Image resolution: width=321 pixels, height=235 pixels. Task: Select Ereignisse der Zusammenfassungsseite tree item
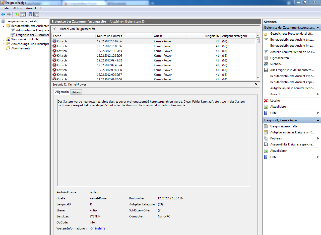pos(32,35)
